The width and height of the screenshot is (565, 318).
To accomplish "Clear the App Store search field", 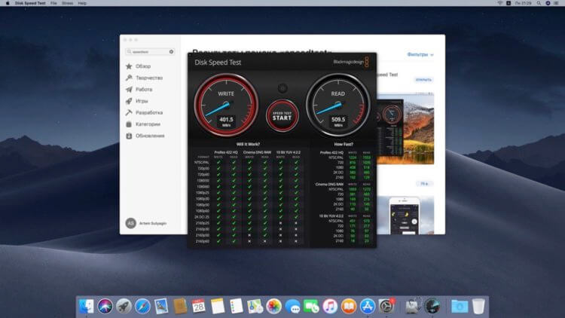I will pos(172,52).
